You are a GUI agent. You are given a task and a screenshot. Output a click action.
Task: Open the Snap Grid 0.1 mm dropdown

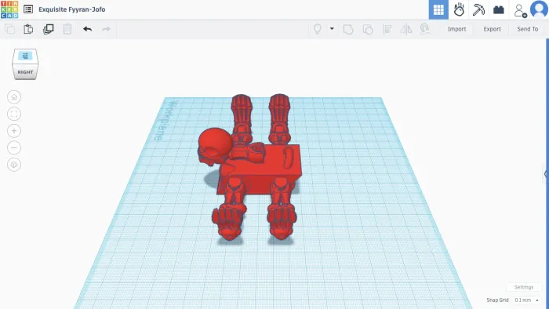coord(526,300)
